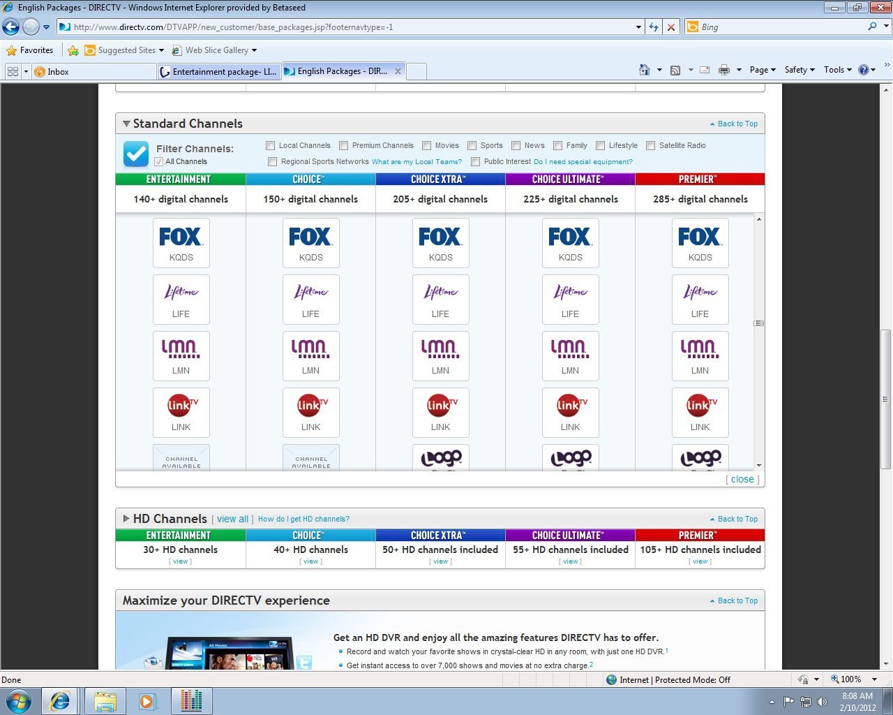The height and width of the screenshot is (715, 893).
Task: Click the IE Home icon in command bar
Action: [645, 70]
